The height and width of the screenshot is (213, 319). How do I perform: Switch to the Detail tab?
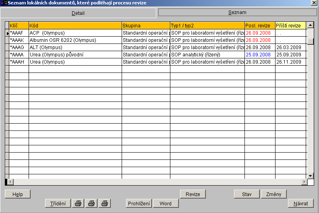[x=78, y=13]
